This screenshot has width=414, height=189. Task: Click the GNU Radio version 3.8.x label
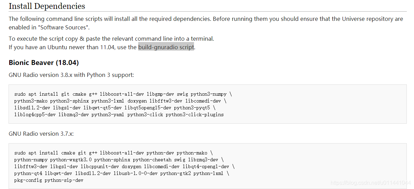(72, 75)
